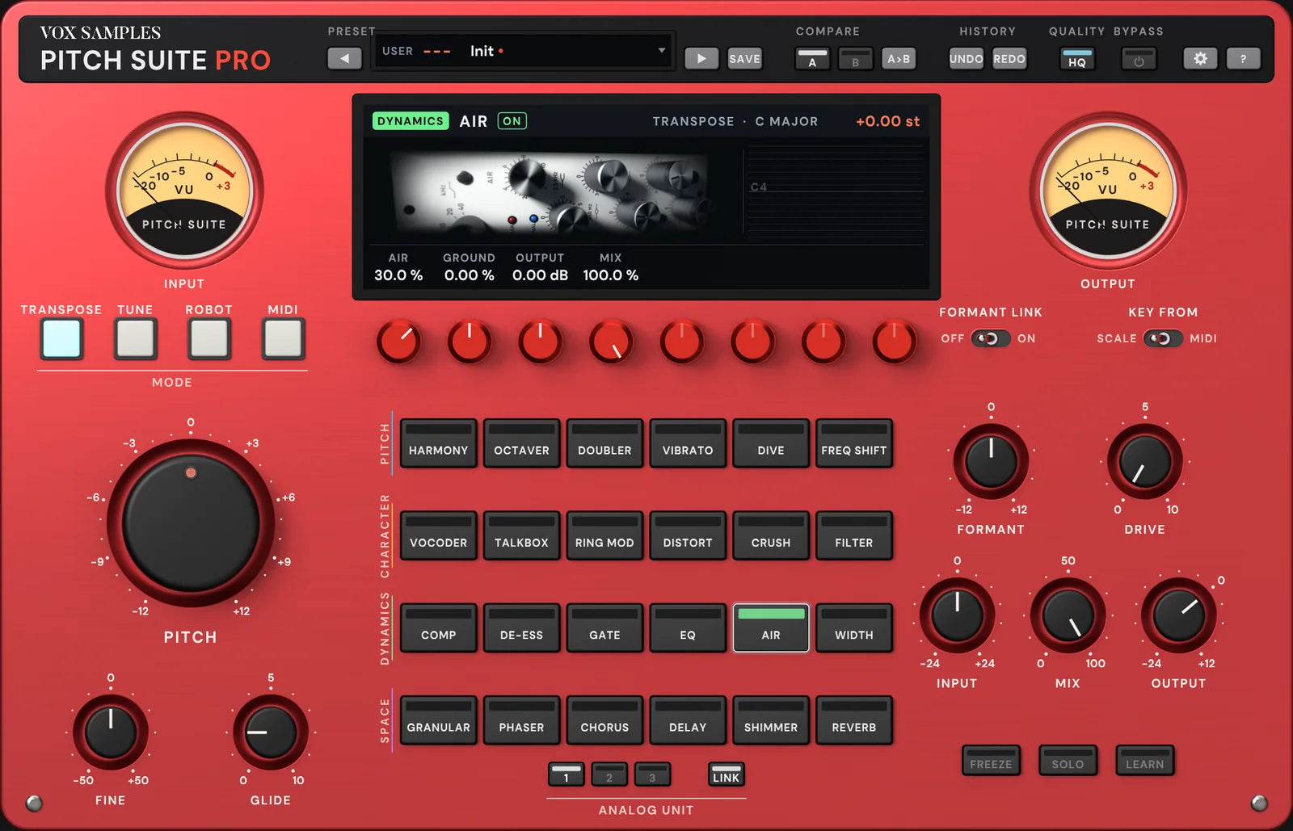This screenshot has width=1293, height=831.
Task: Select Robot mode
Action: [x=209, y=338]
